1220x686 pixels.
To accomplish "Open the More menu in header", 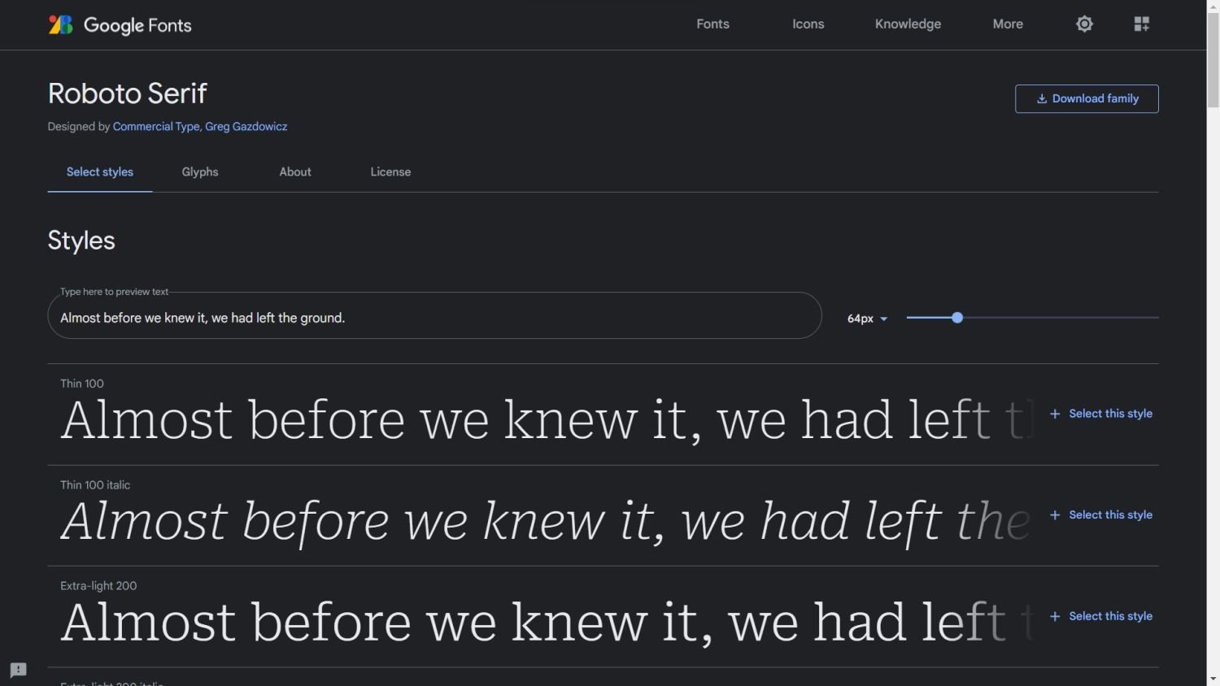I will 1008,24.
